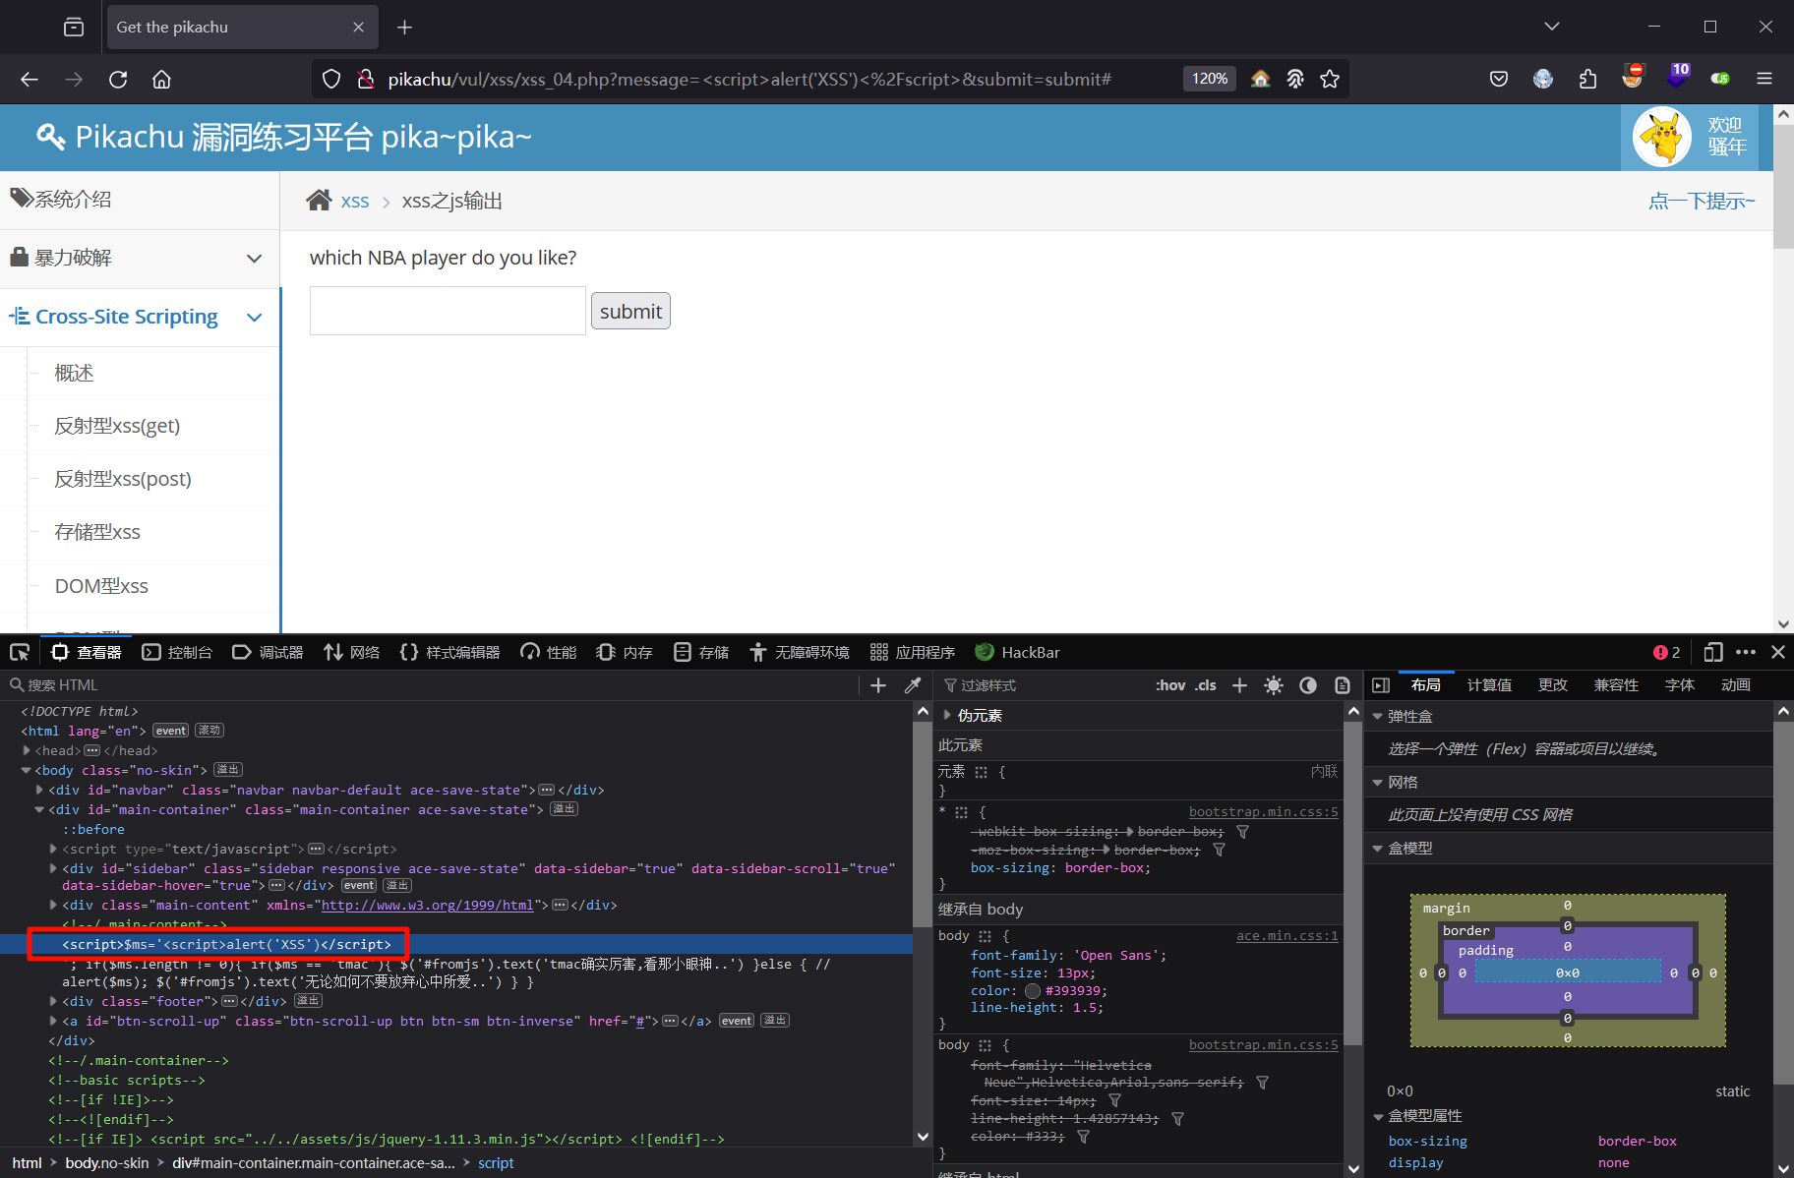This screenshot has width=1794, height=1178.
Task: Collapse the 网格 layout section
Action: coord(1377,783)
